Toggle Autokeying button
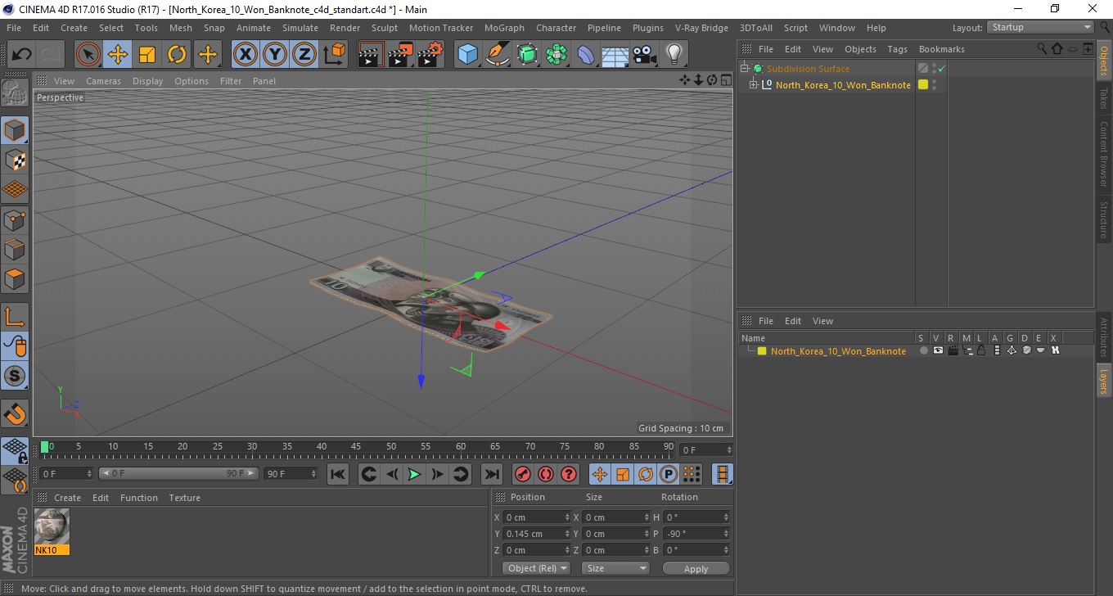The width and height of the screenshot is (1113, 596). [x=545, y=474]
